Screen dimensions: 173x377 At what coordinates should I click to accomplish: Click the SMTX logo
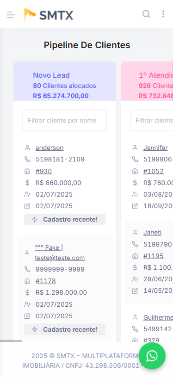click(49, 14)
